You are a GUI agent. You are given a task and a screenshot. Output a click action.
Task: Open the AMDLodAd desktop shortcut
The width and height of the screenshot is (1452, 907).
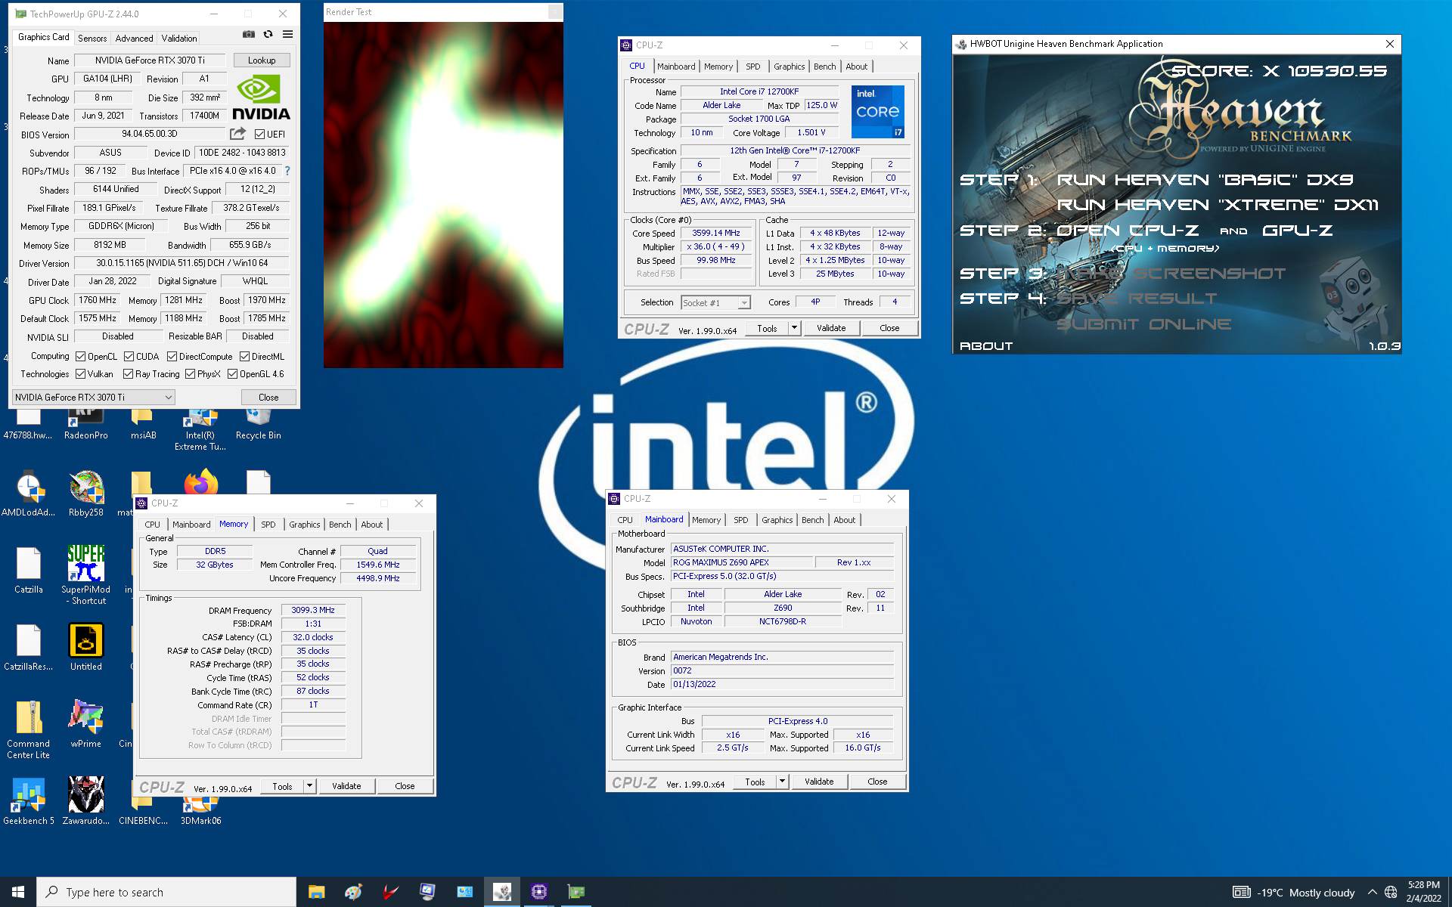pos(28,494)
